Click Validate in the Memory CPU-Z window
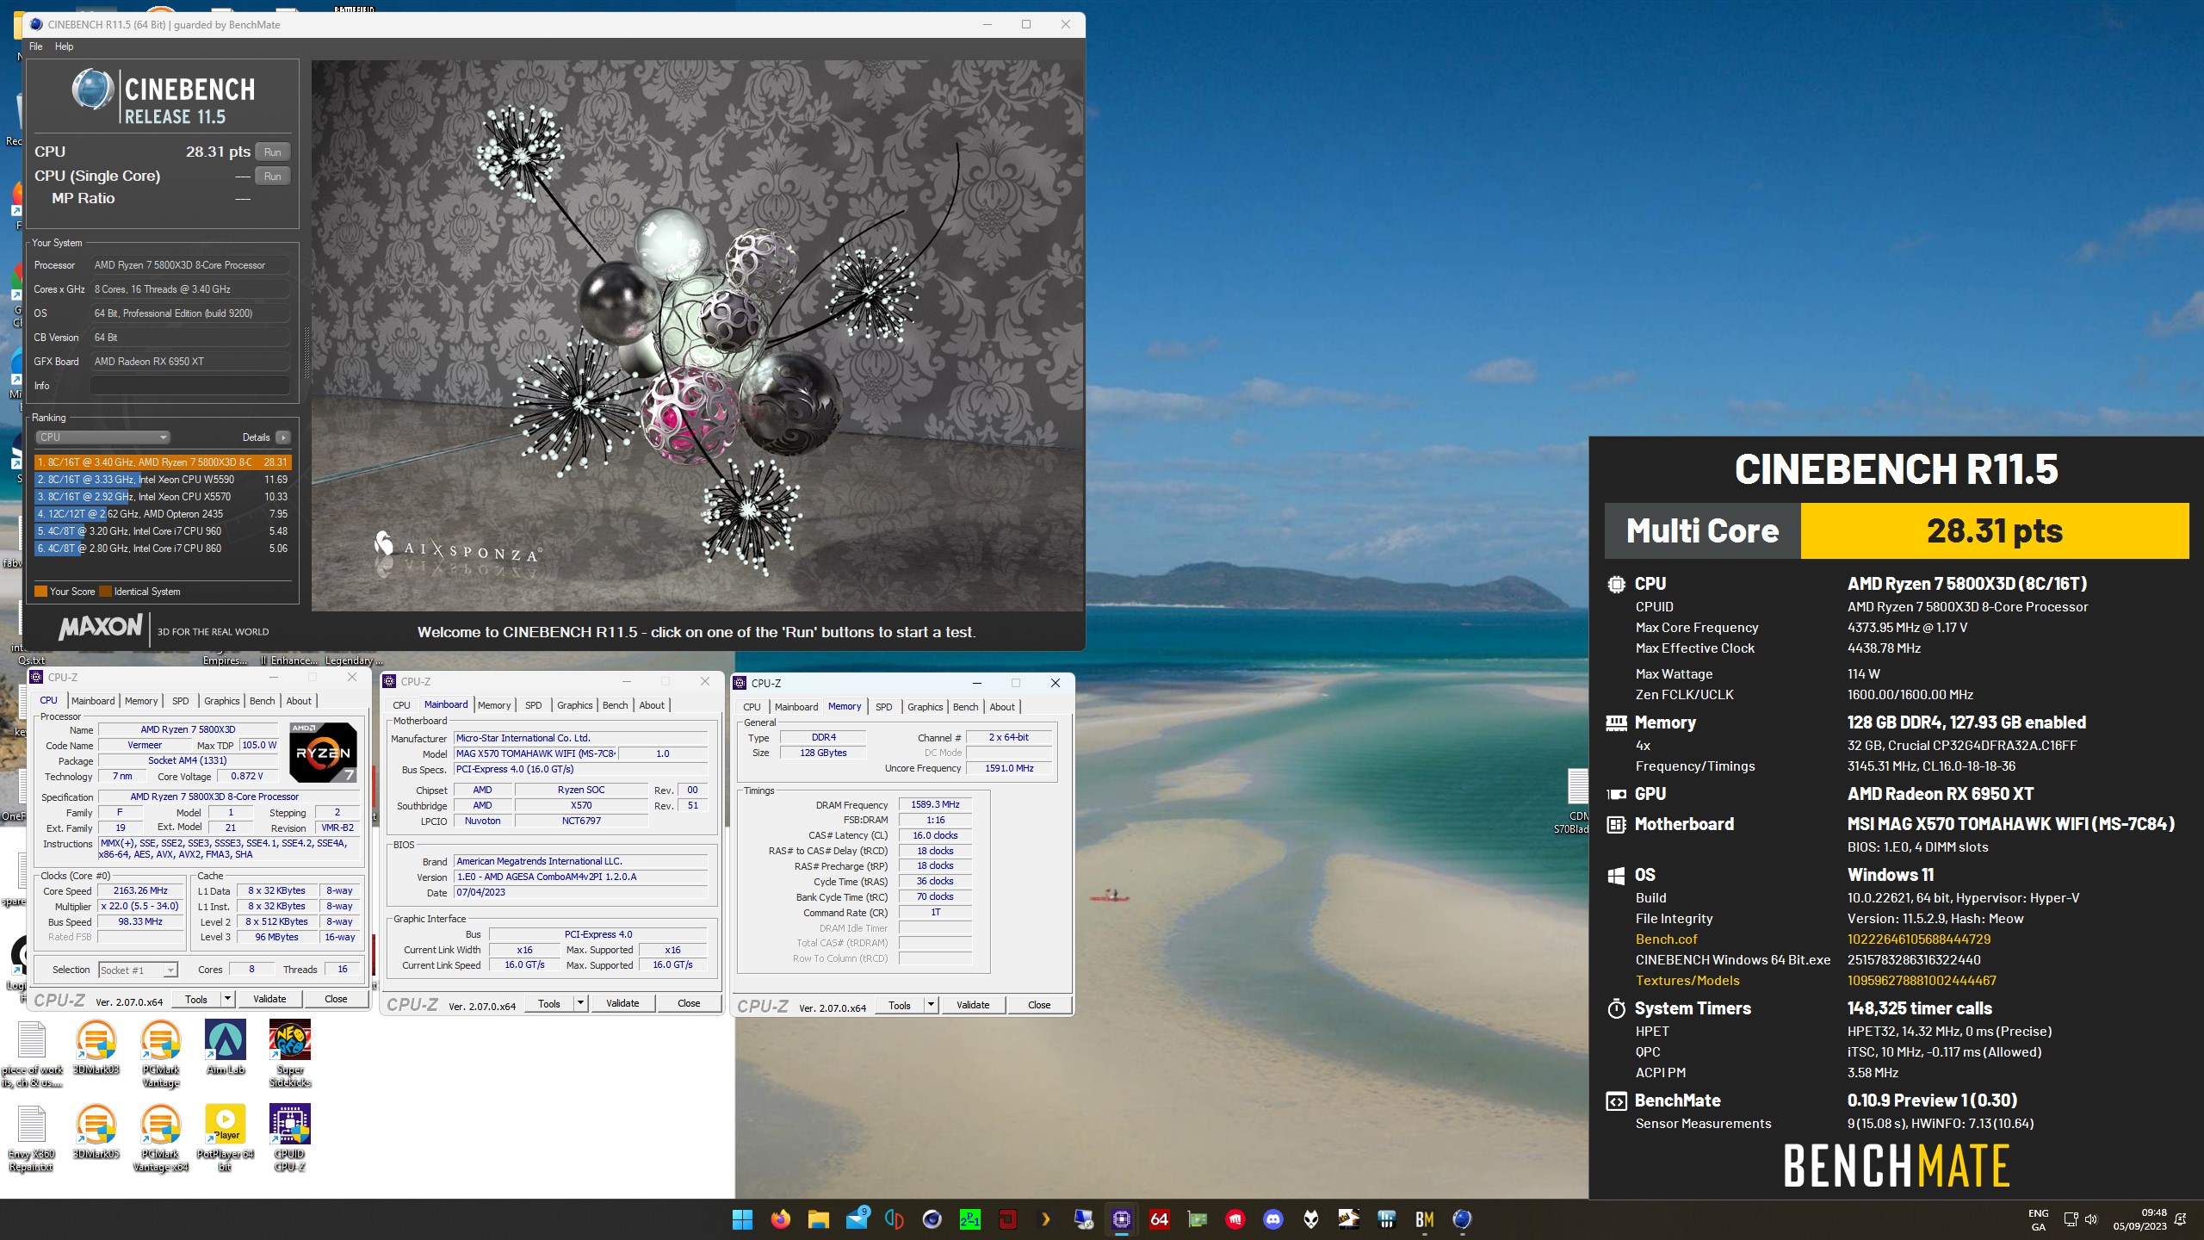 click(x=973, y=1005)
